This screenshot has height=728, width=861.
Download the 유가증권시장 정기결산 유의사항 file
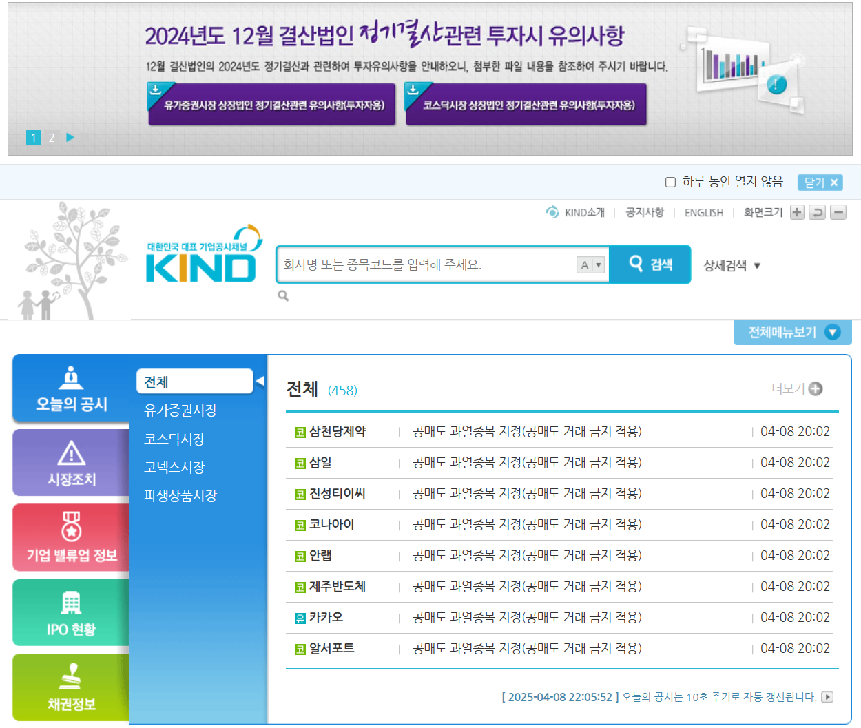tap(271, 104)
